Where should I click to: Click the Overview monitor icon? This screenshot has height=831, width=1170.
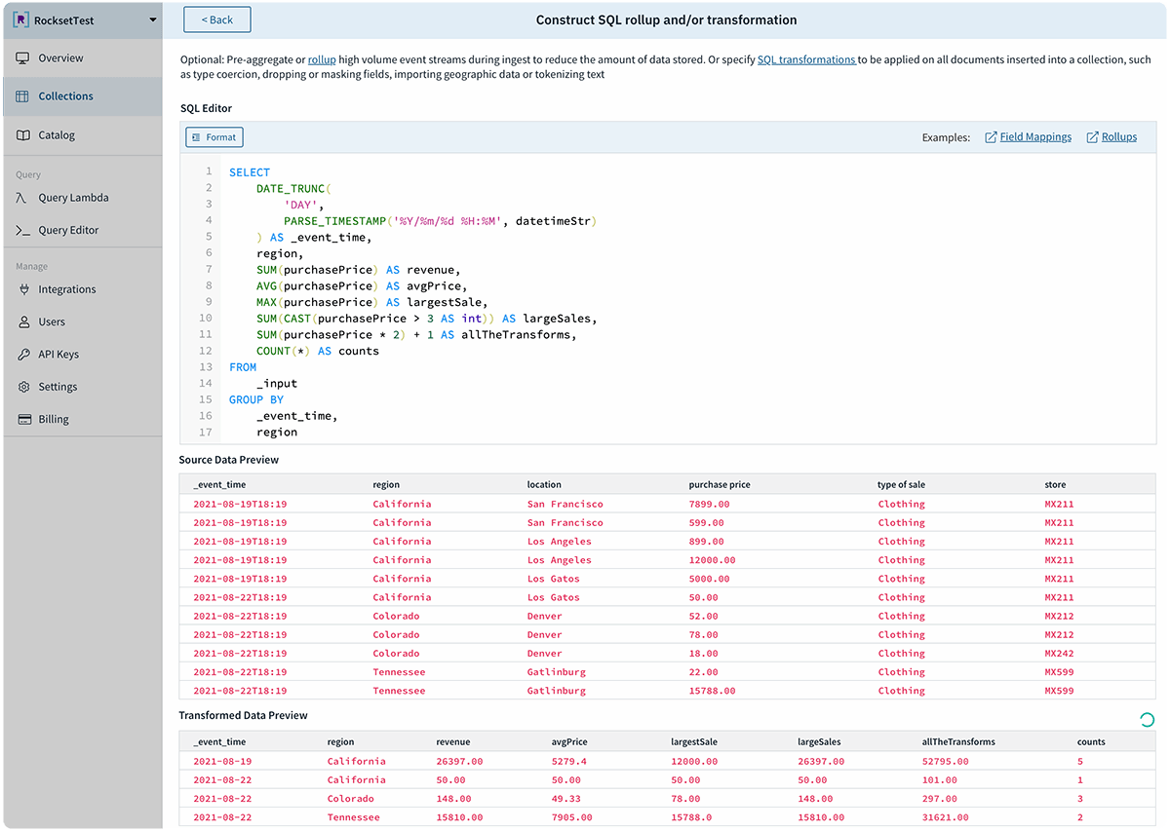coord(22,58)
